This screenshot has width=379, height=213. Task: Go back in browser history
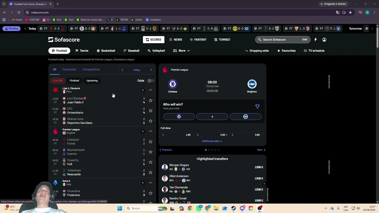4,12
